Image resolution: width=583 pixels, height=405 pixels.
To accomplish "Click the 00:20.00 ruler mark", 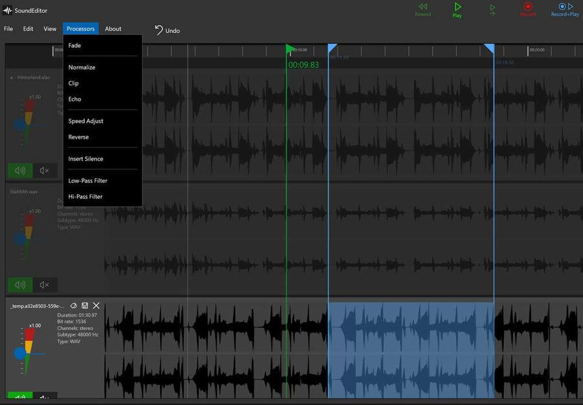I will click(x=536, y=50).
